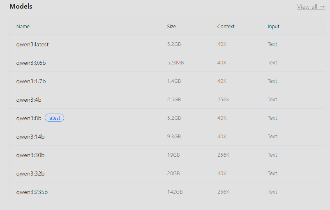Click 256K context in qwen3:4b row

pos(224,100)
